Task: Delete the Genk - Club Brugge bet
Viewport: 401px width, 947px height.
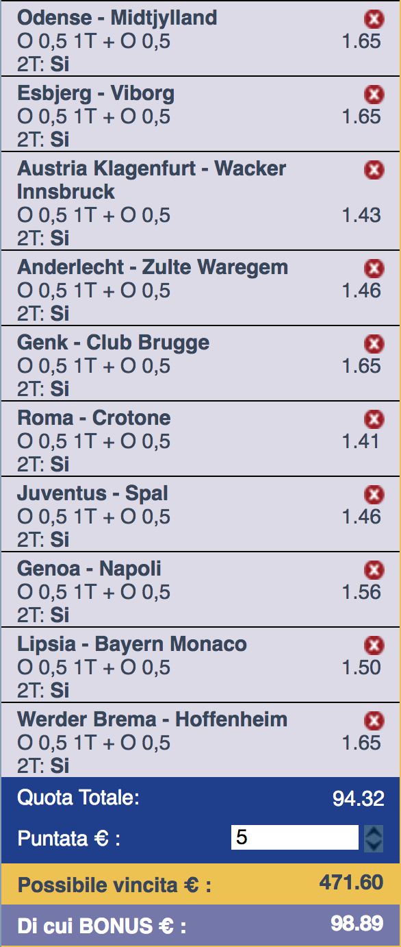Action: [x=374, y=343]
